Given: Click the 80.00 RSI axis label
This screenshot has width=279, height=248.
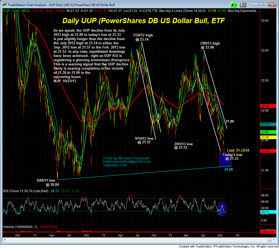Looking at the screenshot, I should click(x=265, y=195).
